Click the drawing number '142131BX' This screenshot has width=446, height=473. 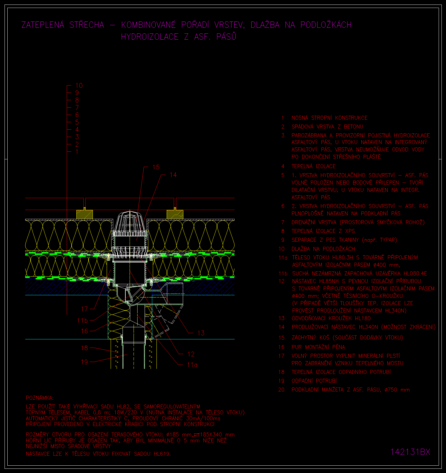click(410, 452)
